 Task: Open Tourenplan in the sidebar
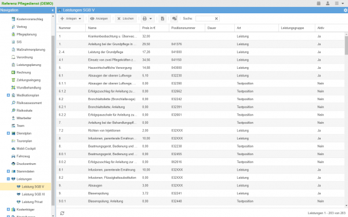pyautogui.click(x=21, y=141)
